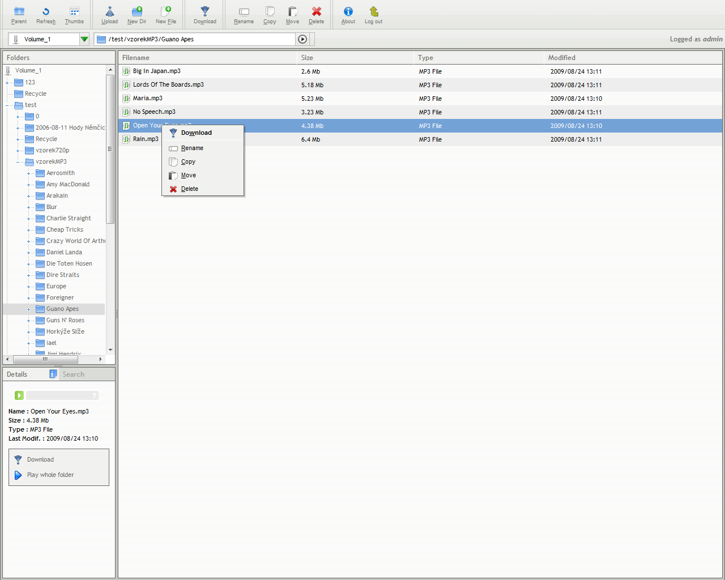Choose Rename in the context menu
The height and width of the screenshot is (580, 725).
coord(203,148)
